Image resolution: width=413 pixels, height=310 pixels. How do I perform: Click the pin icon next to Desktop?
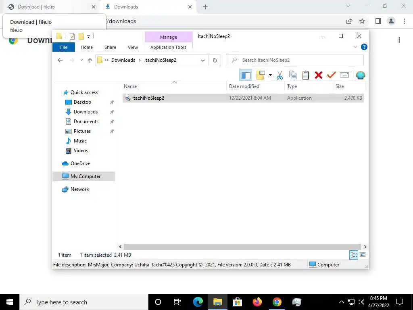(112, 102)
